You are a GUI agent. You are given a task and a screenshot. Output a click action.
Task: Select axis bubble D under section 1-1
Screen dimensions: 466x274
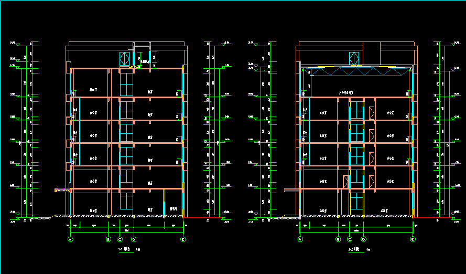[134, 239]
